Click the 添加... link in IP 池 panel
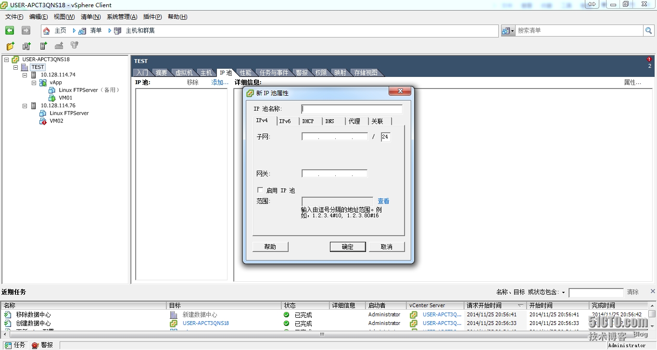The width and height of the screenshot is (657, 350). tap(220, 82)
